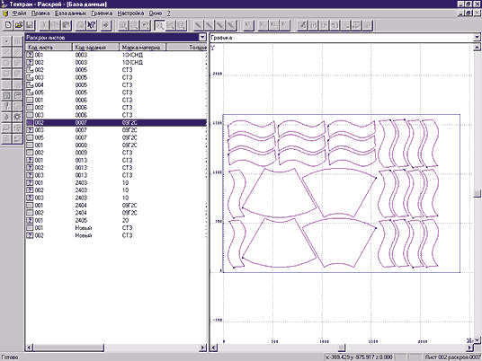Select the line tool in left palette
Viewport: 482px width, 361px height.
coord(6,52)
